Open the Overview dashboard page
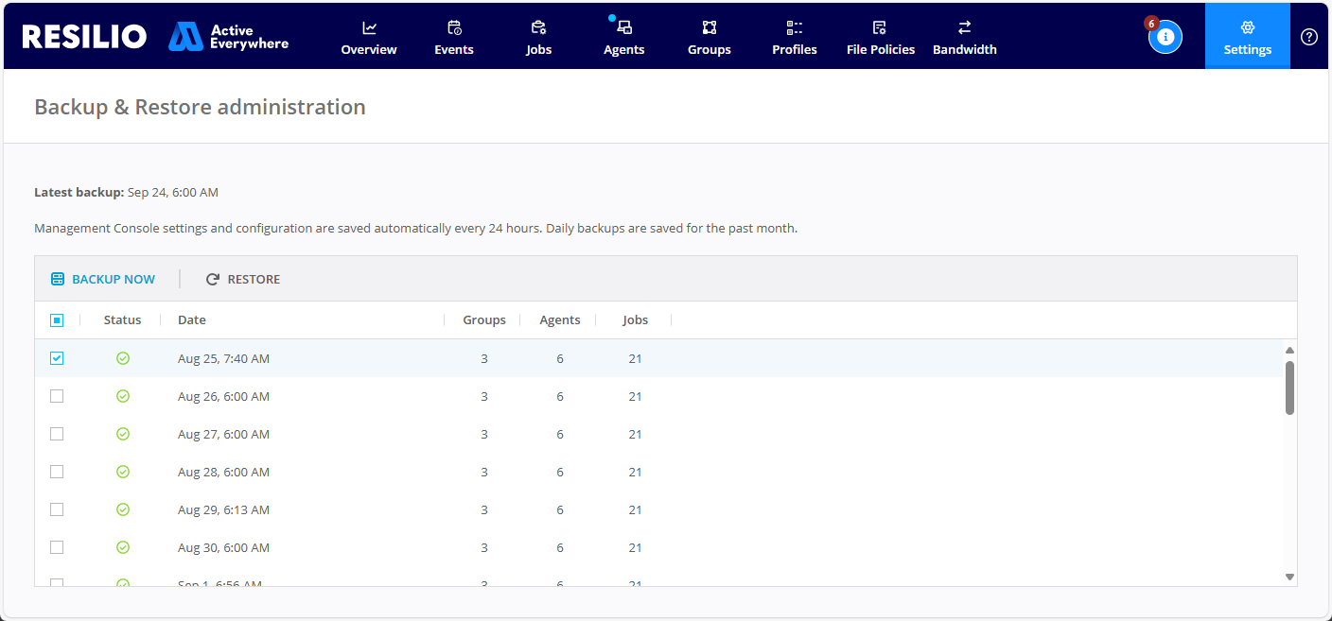 tap(369, 38)
